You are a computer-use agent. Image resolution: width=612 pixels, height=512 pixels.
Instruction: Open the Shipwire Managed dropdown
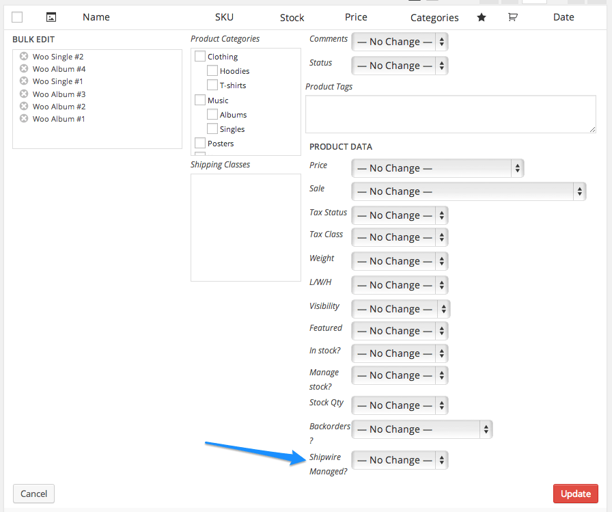pyautogui.click(x=400, y=459)
